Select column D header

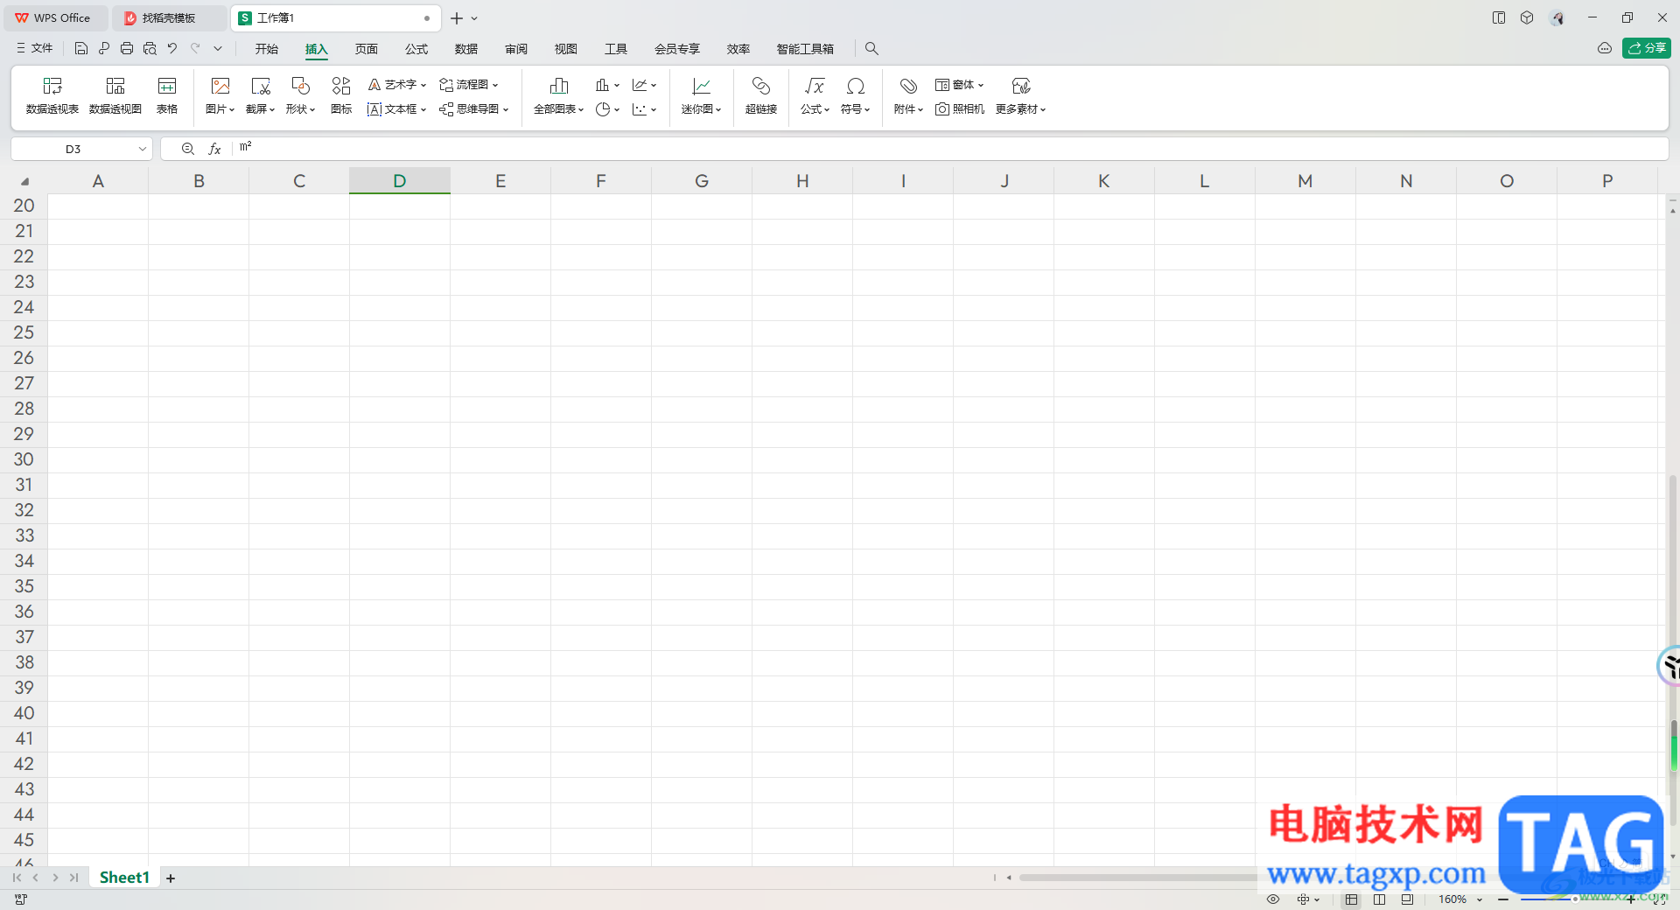400,181
